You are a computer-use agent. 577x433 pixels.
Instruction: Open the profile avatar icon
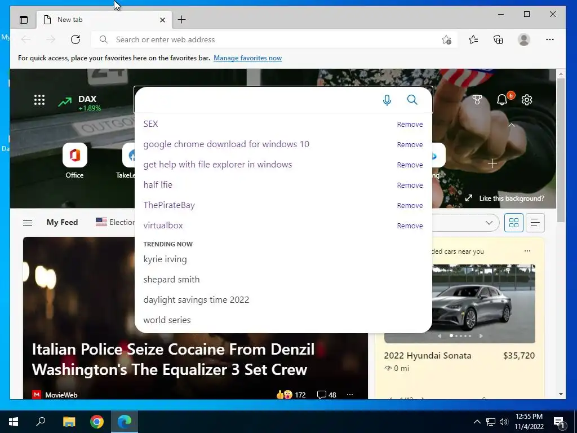tap(523, 39)
